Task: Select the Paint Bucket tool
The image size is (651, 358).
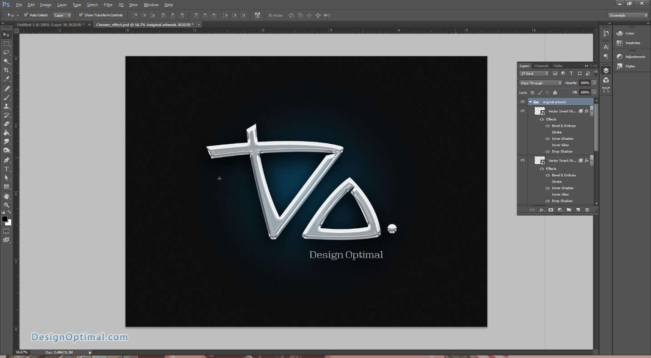Action: click(x=6, y=133)
